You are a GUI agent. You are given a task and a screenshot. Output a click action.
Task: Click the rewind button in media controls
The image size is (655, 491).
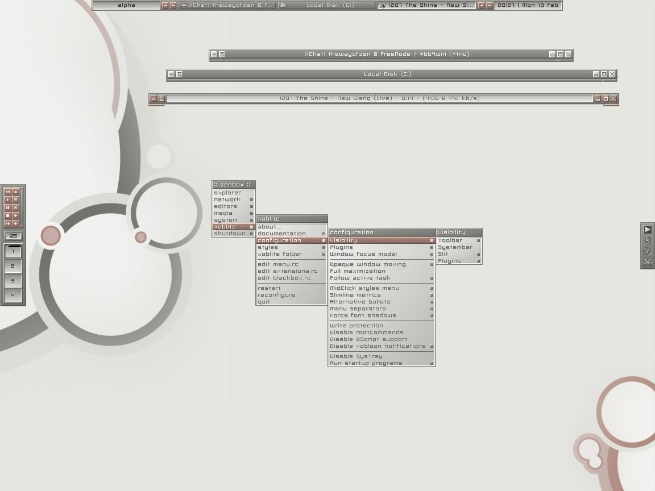8,192
